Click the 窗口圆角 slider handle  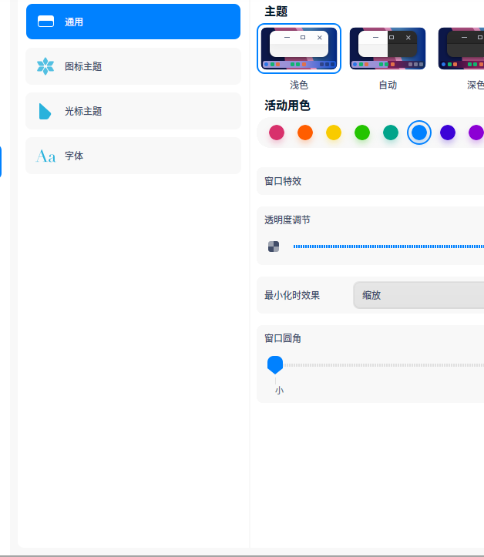coord(275,365)
